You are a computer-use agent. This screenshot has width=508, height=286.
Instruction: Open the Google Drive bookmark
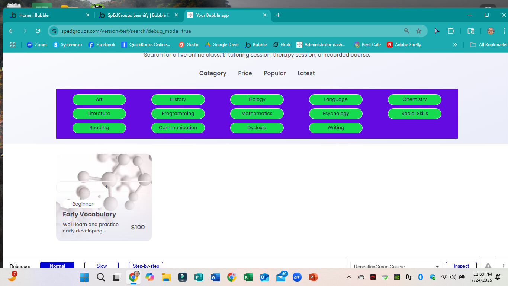[x=222, y=45]
